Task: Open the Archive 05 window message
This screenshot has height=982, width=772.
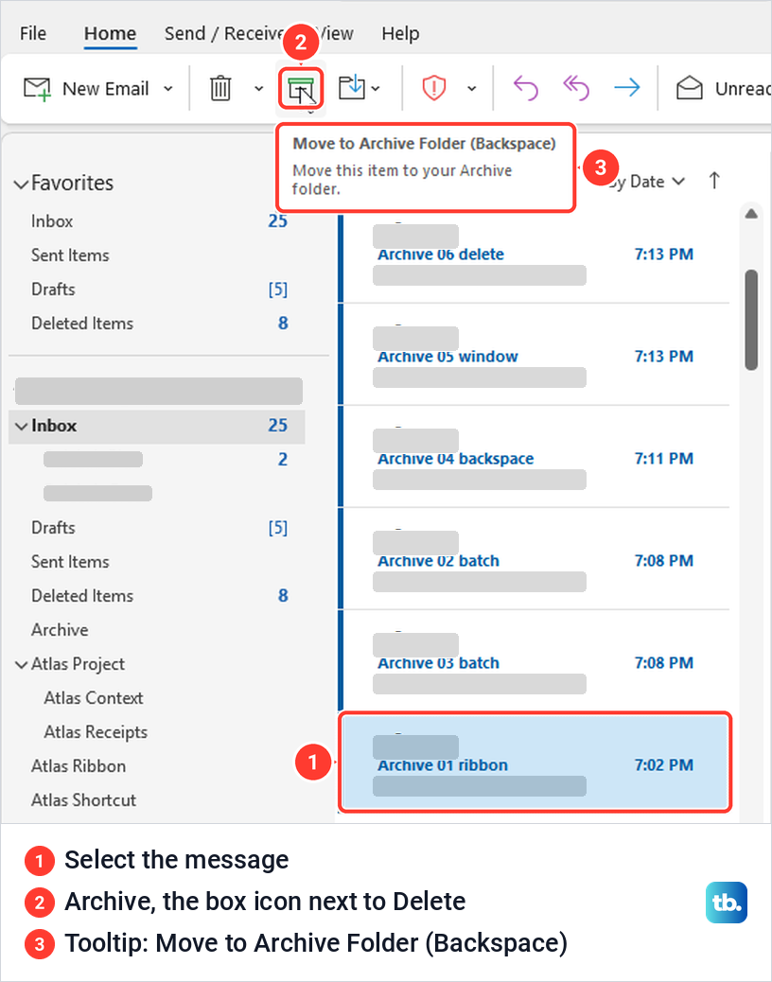Action: (x=535, y=355)
